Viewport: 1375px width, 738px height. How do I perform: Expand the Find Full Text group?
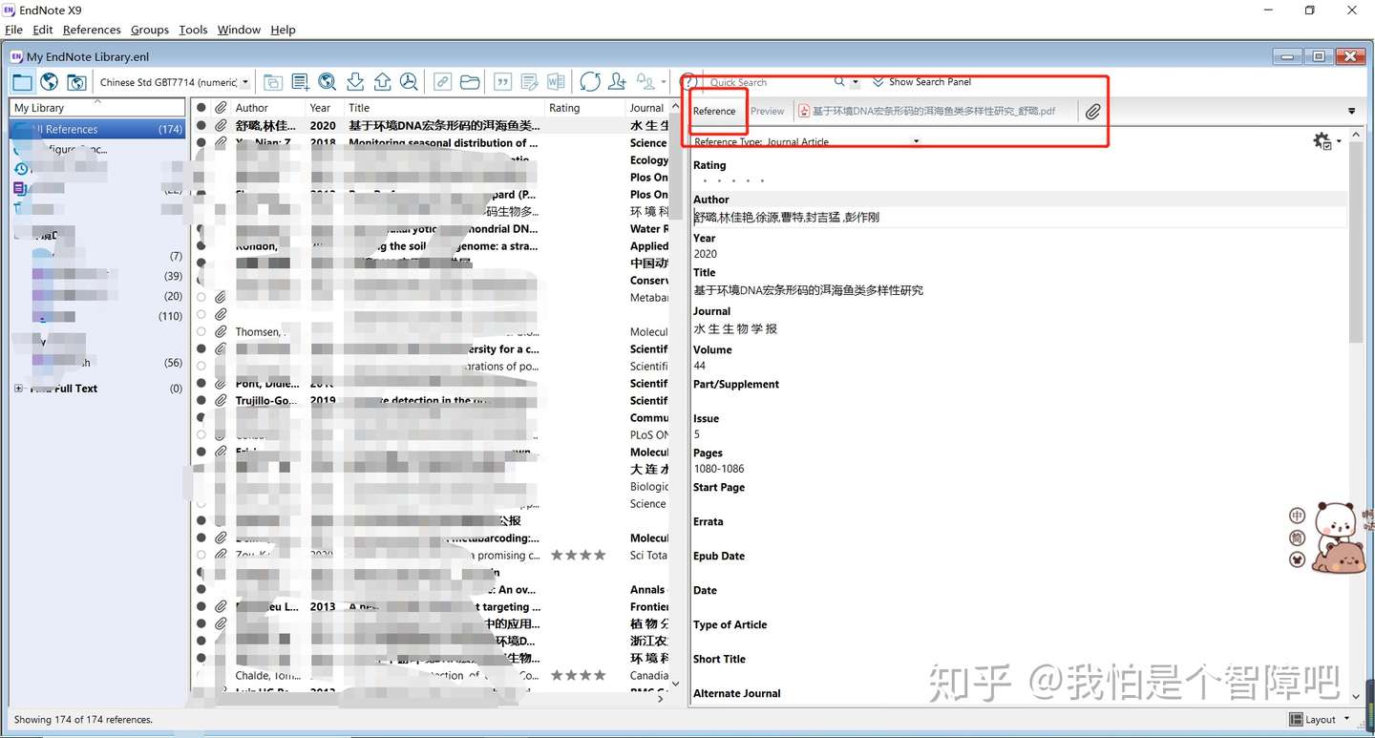coord(18,389)
